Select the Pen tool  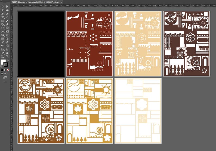click(x=3, y=14)
